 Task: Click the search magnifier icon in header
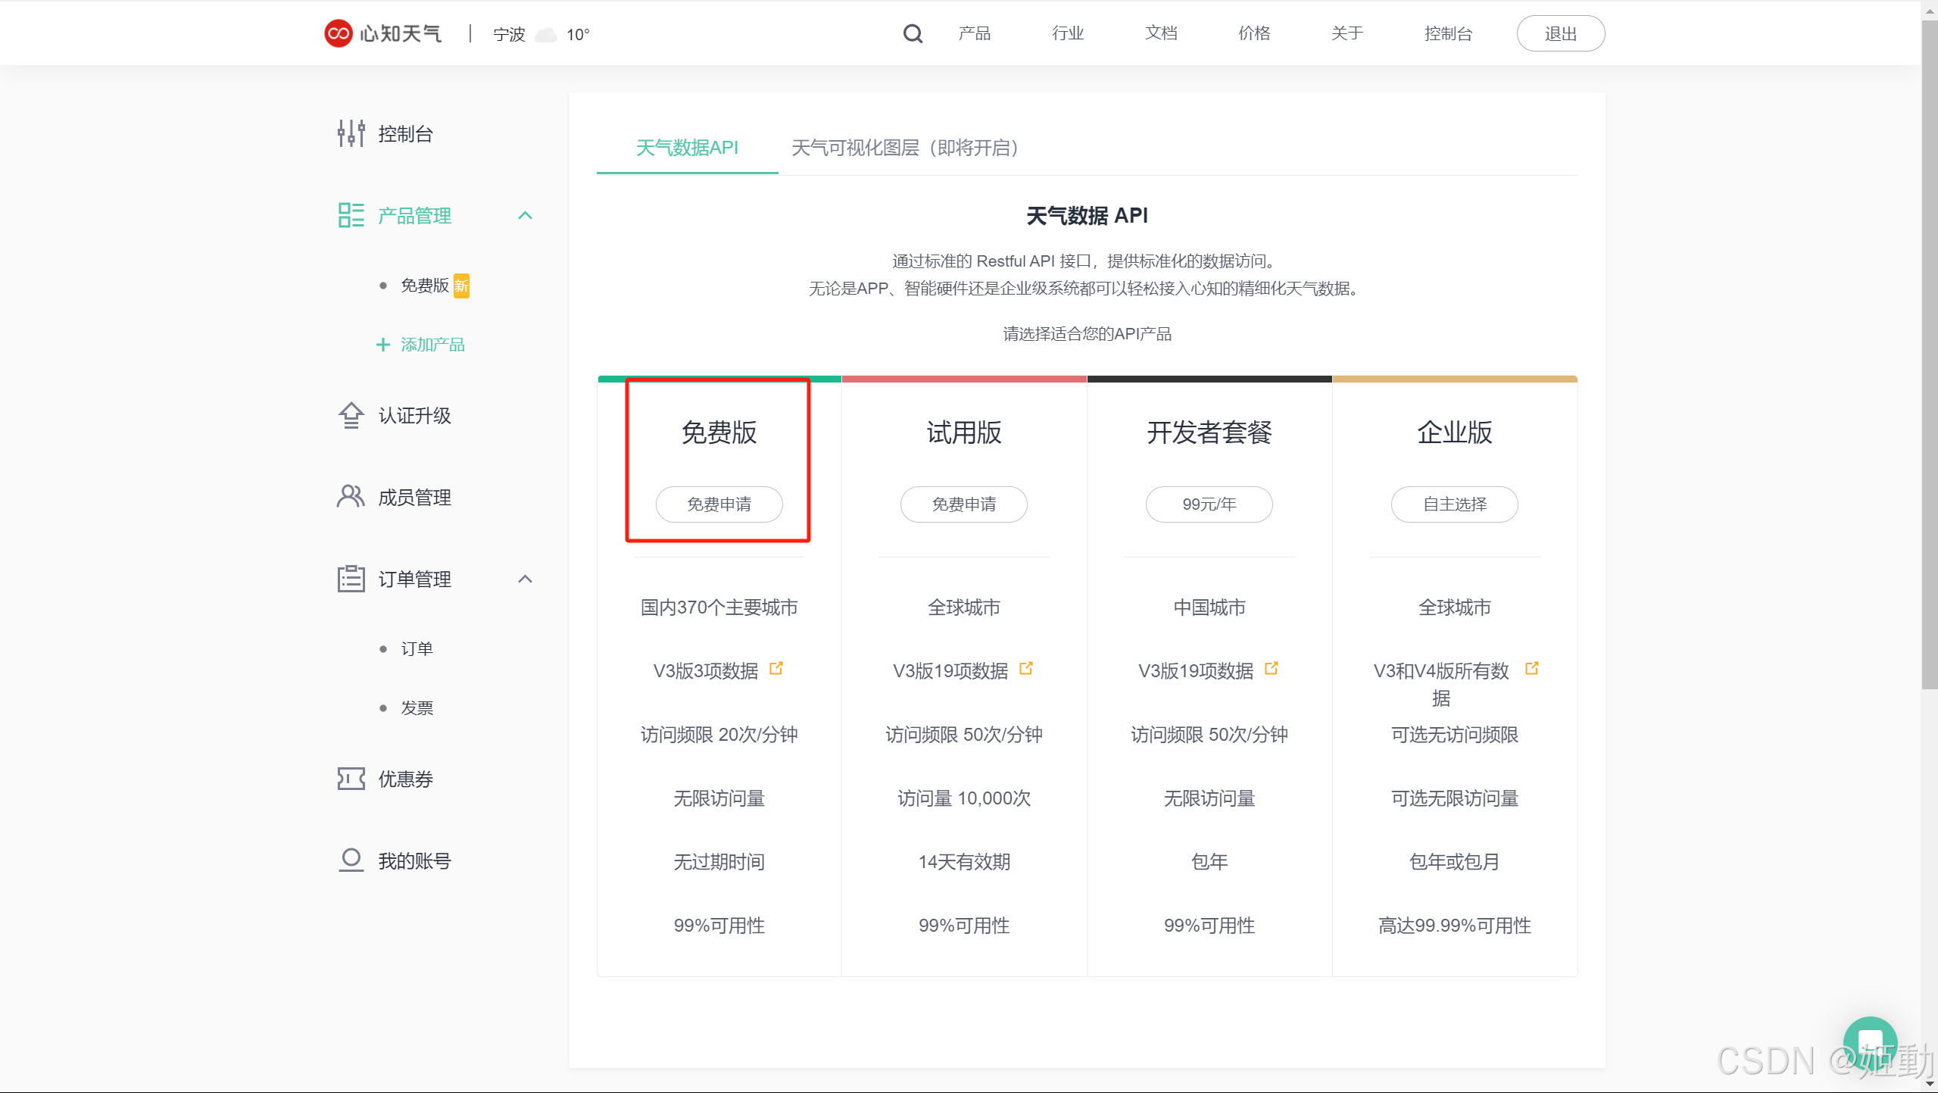[913, 33]
